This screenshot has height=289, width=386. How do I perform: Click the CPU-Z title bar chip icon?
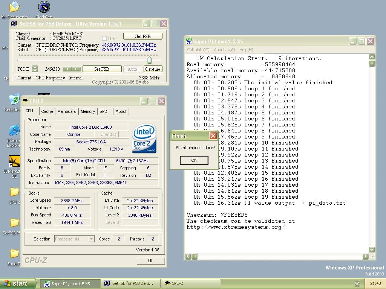pos(25,101)
